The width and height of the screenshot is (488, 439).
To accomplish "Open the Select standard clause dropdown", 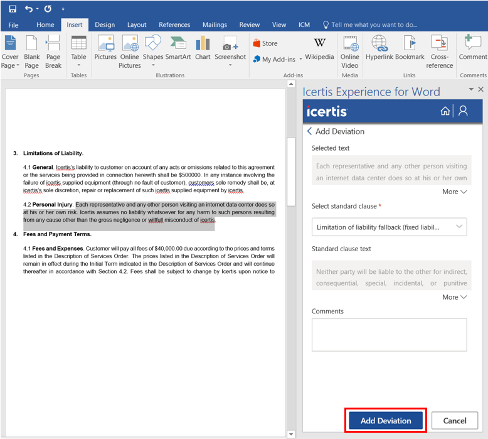I will pos(389,227).
